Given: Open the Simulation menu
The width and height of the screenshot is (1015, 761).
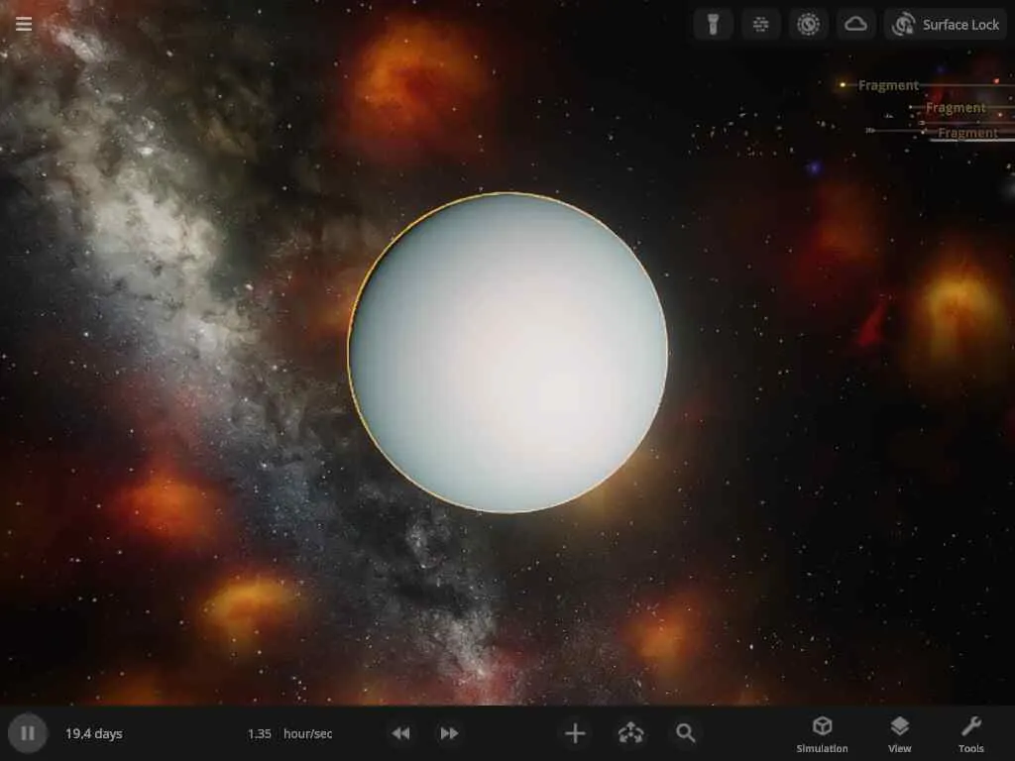Looking at the screenshot, I should pyautogui.click(x=822, y=734).
